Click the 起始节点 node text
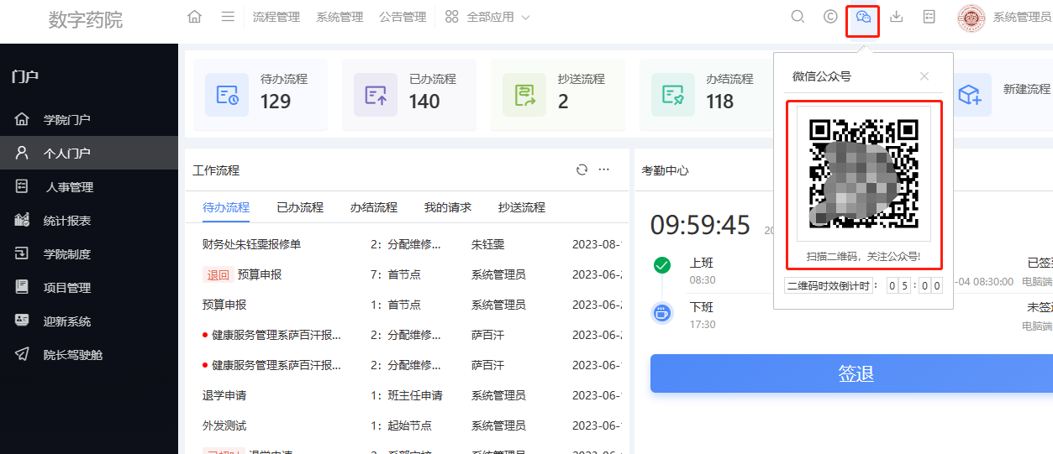This screenshot has height=454, width=1053. point(409,425)
